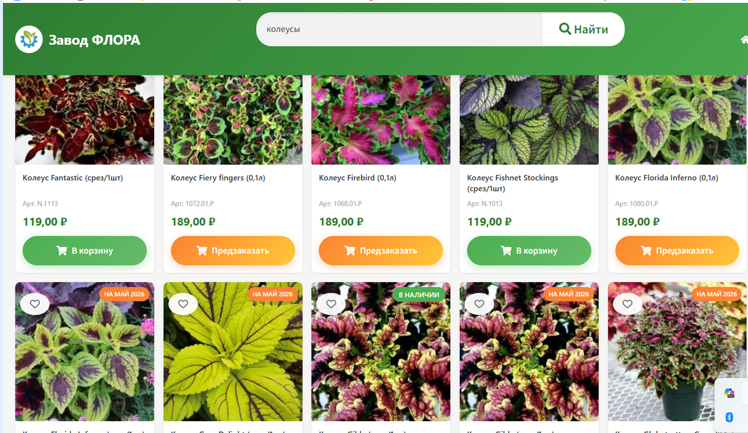Click the heart on the potted coleus card
This screenshot has height=433, width=748.
[628, 304]
